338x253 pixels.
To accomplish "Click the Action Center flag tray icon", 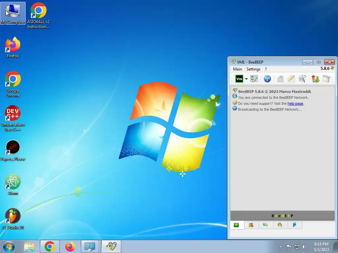I will [x=288, y=247].
